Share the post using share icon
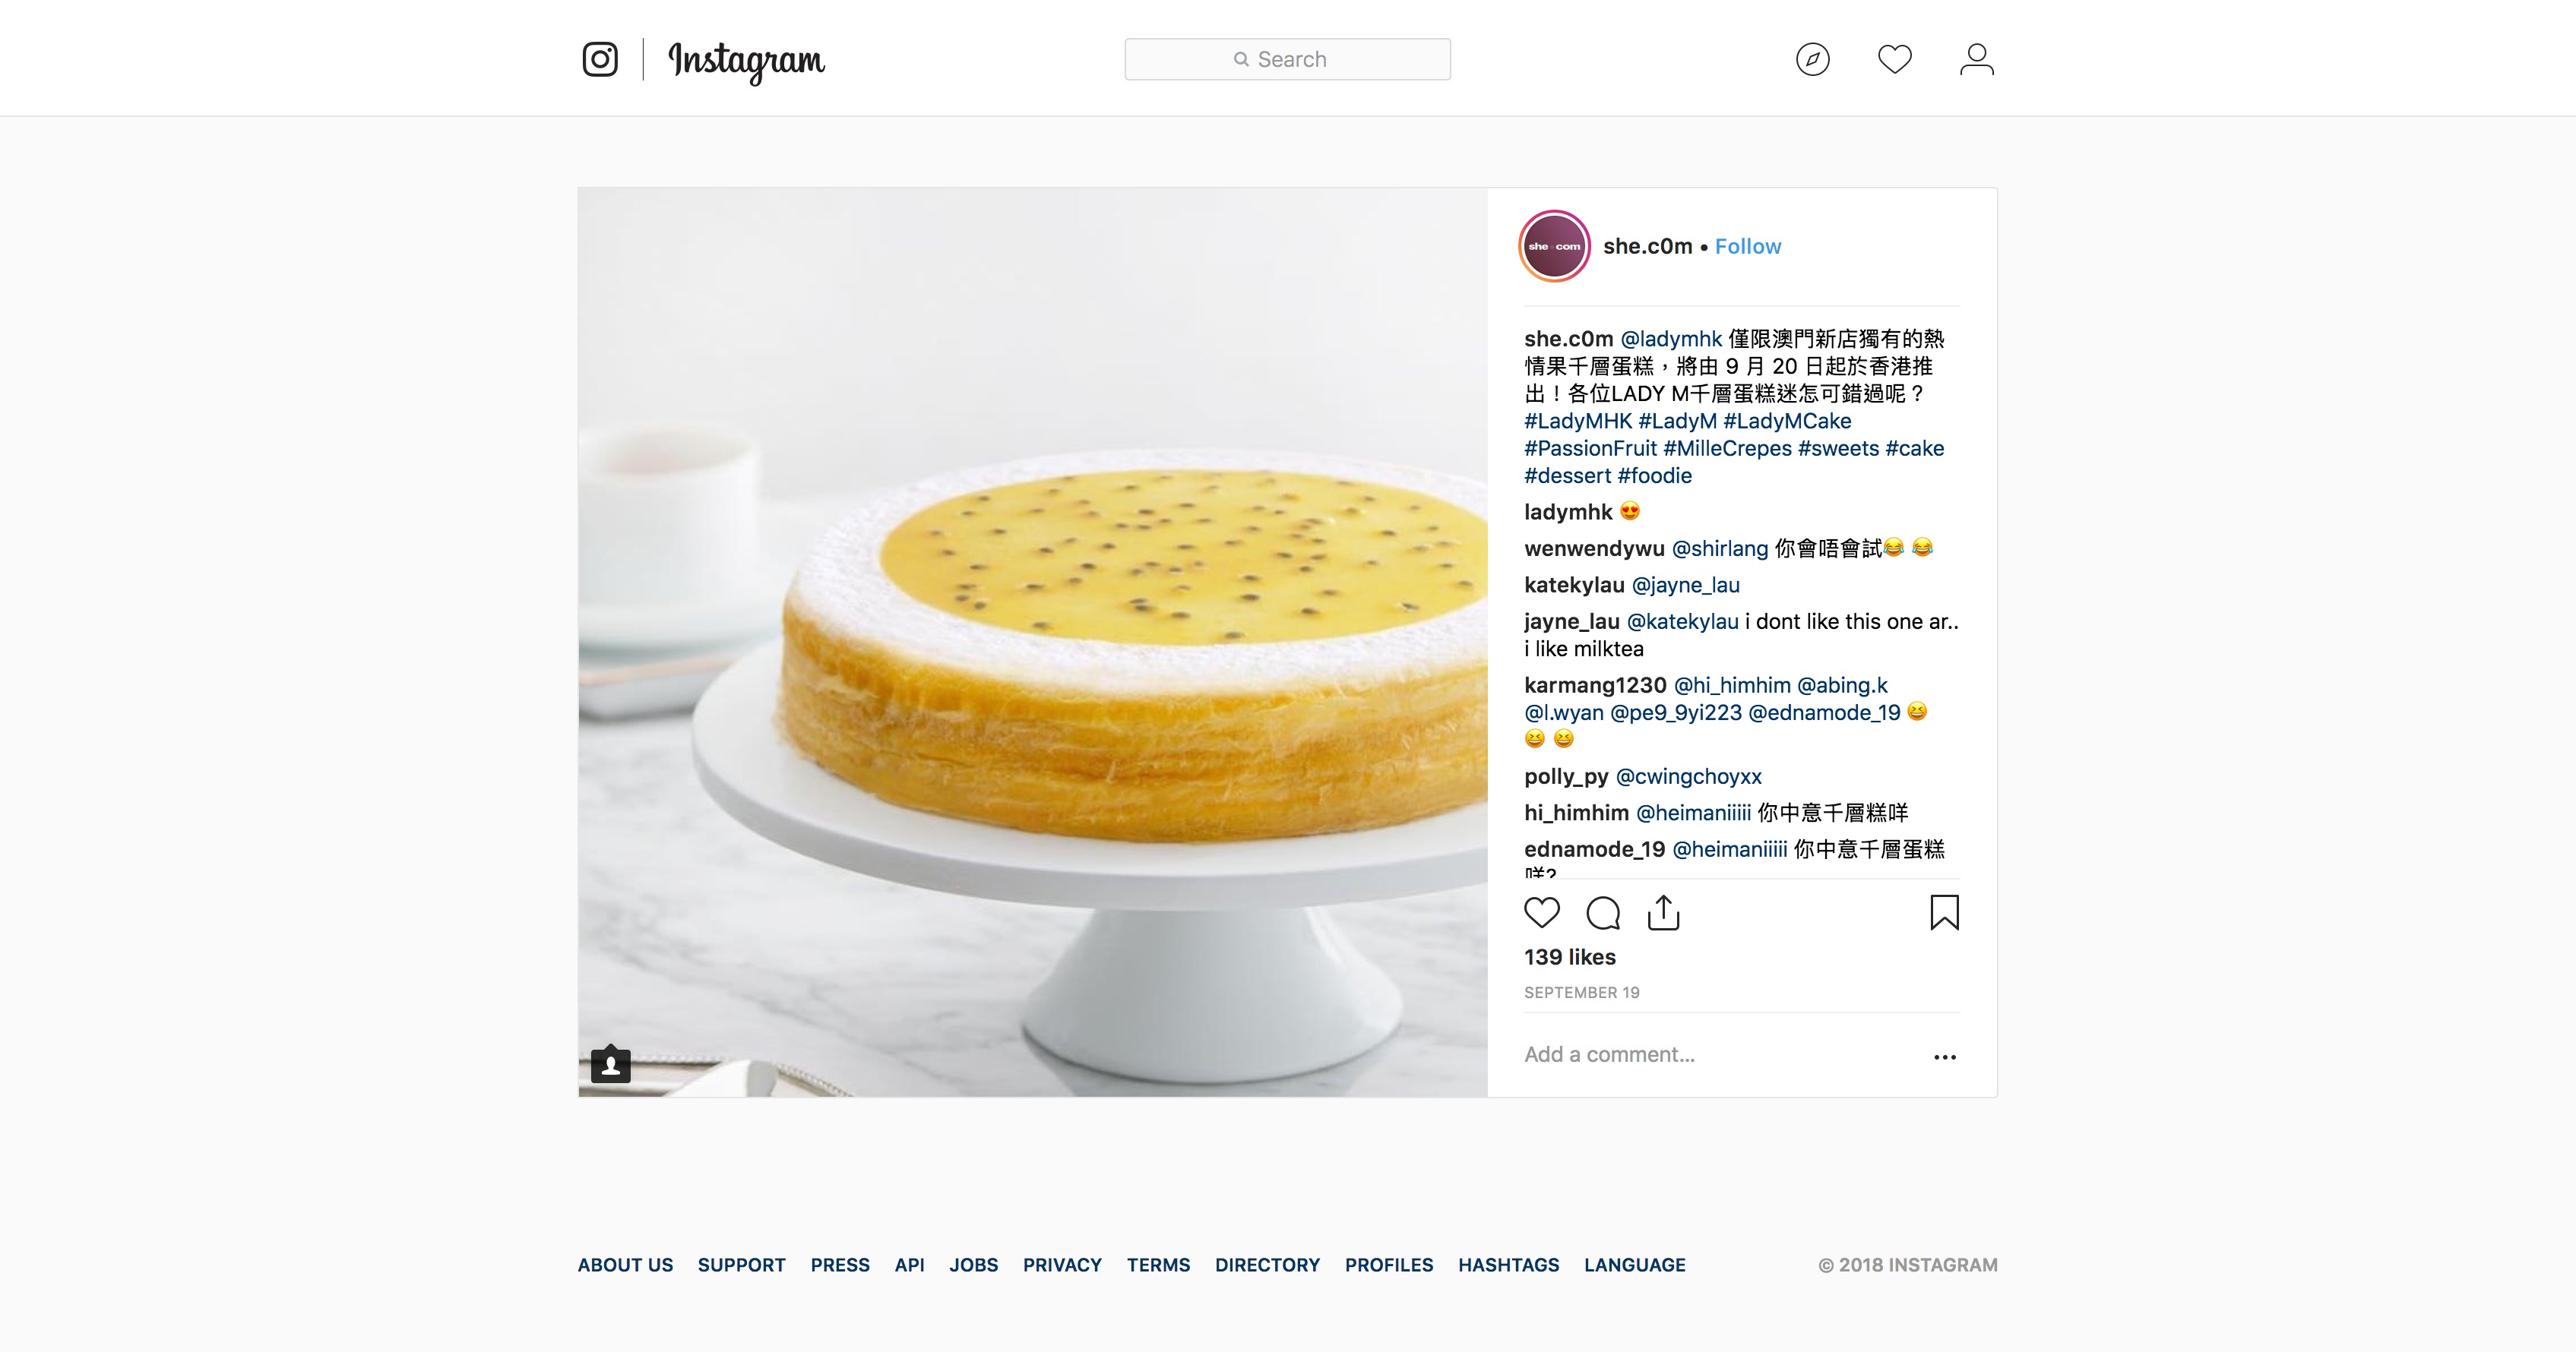Screen dimensions: 2576x1352 point(1664,912)
